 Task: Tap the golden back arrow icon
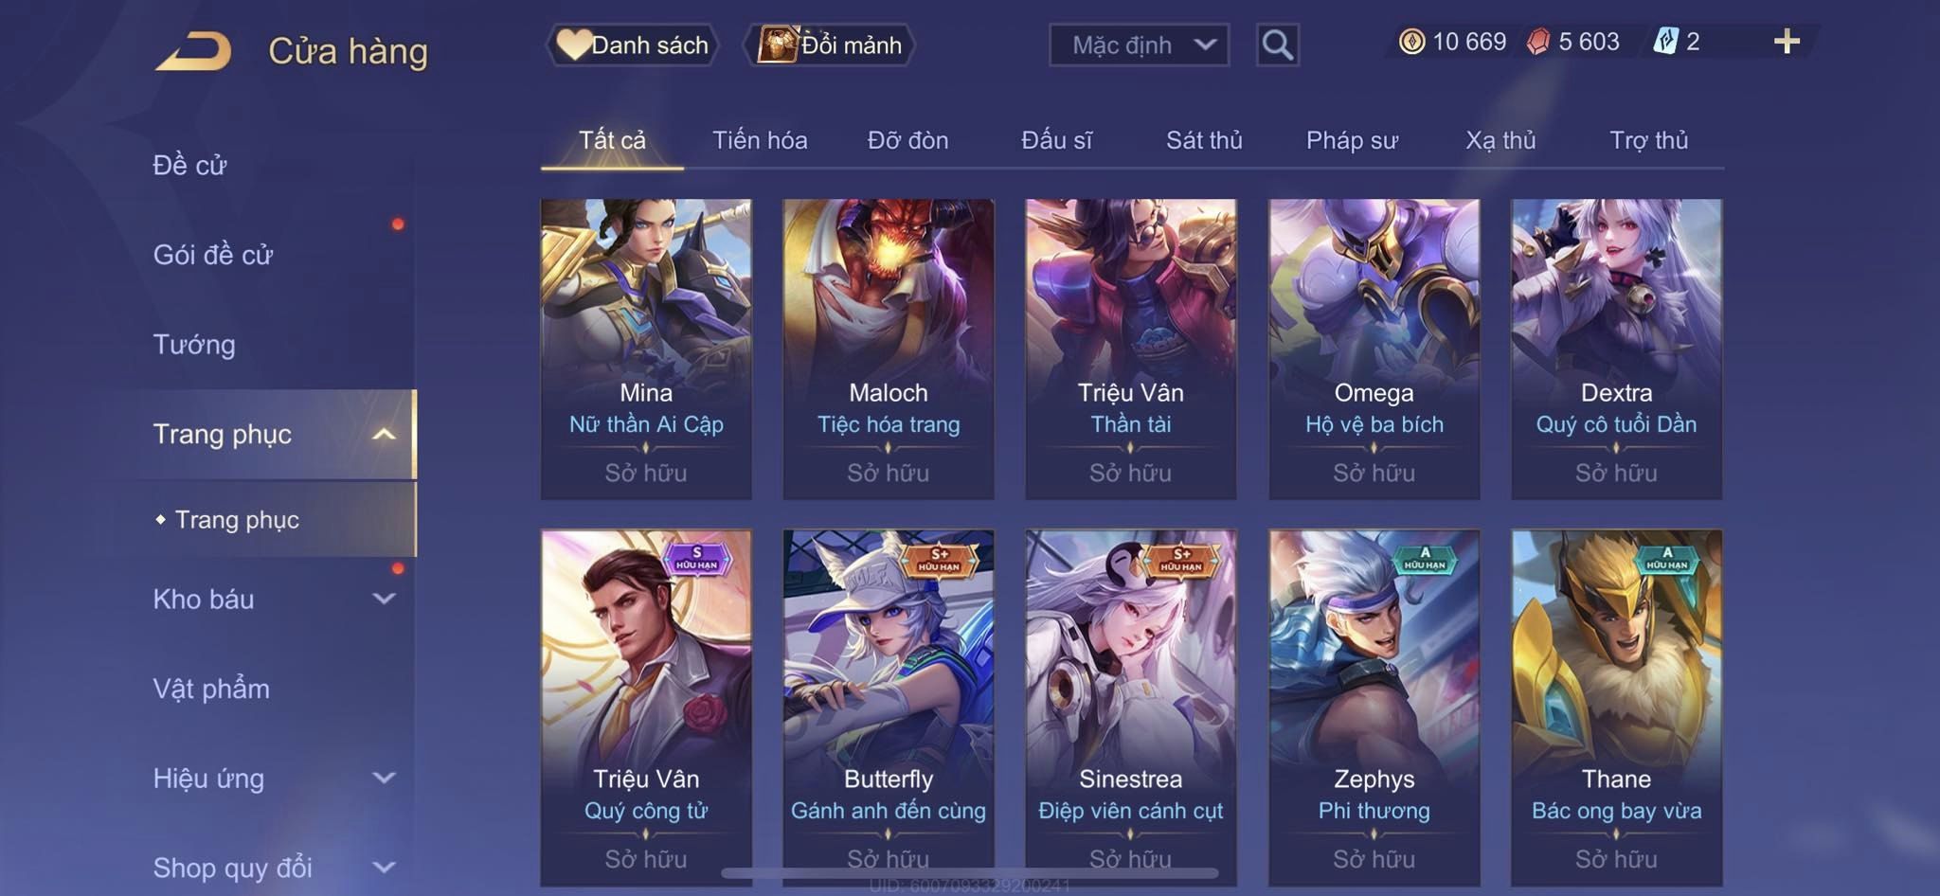(194, 51)
